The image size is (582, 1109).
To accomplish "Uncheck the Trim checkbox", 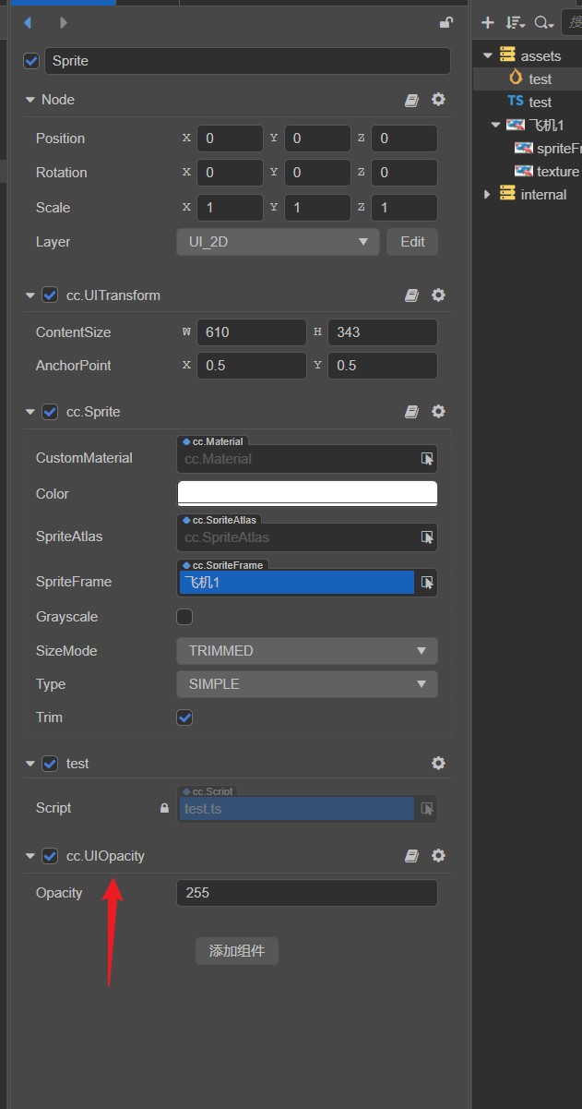I will (184, 717).
